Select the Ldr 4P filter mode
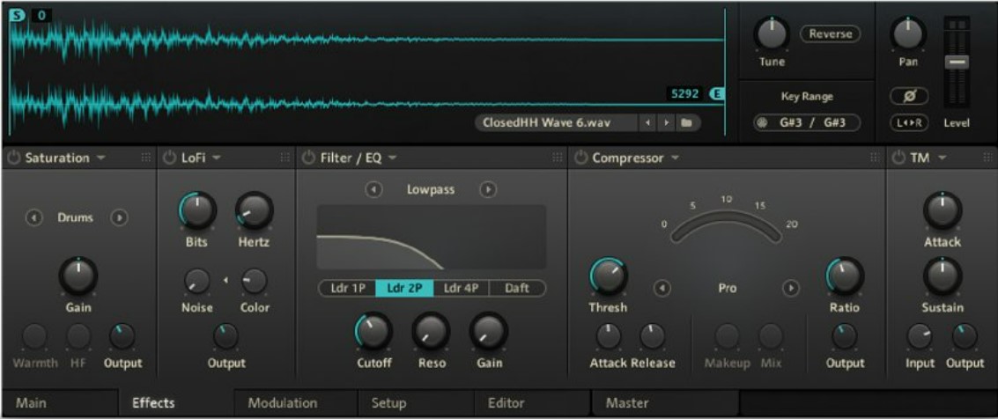 pyautogui.click(x=461, y=288)
